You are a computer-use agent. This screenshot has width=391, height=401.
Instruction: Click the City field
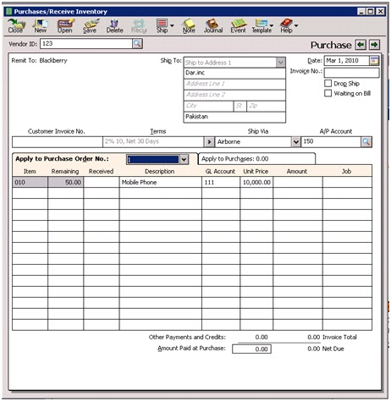point(208,106)
